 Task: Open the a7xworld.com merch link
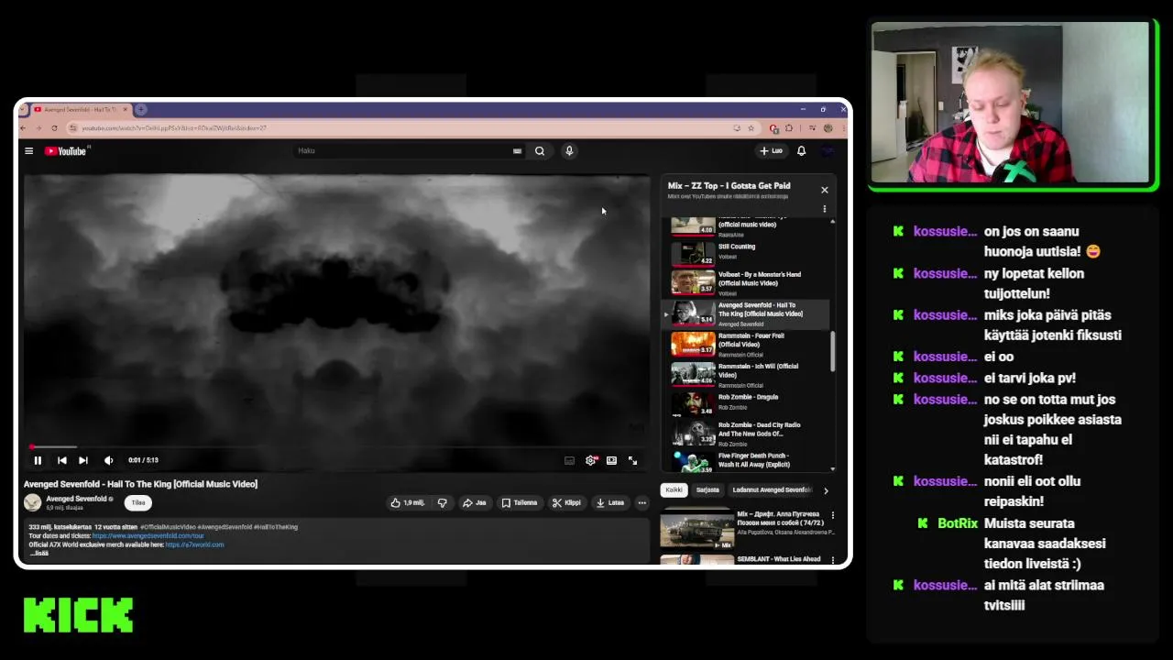coord(194,544)
